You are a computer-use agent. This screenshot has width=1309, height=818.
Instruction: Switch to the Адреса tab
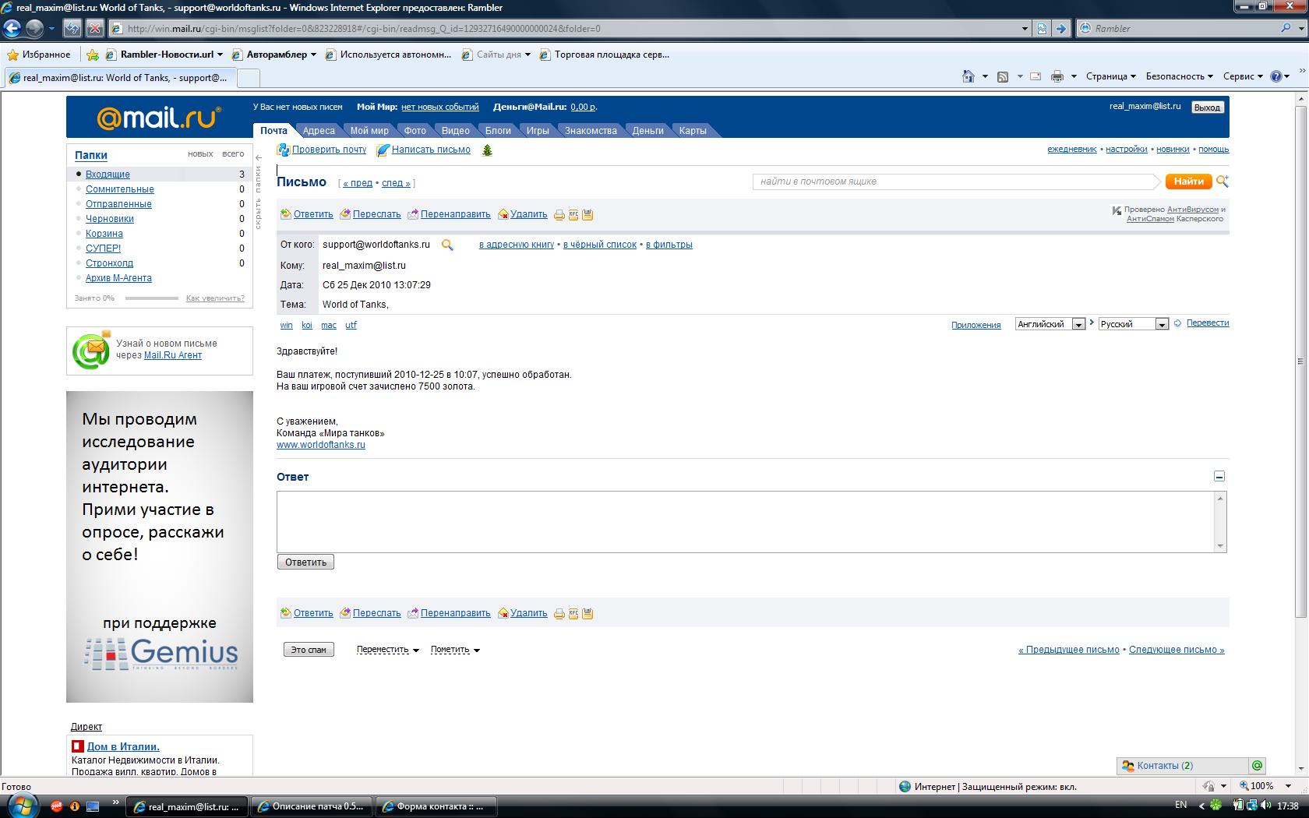tap(319, 131)
